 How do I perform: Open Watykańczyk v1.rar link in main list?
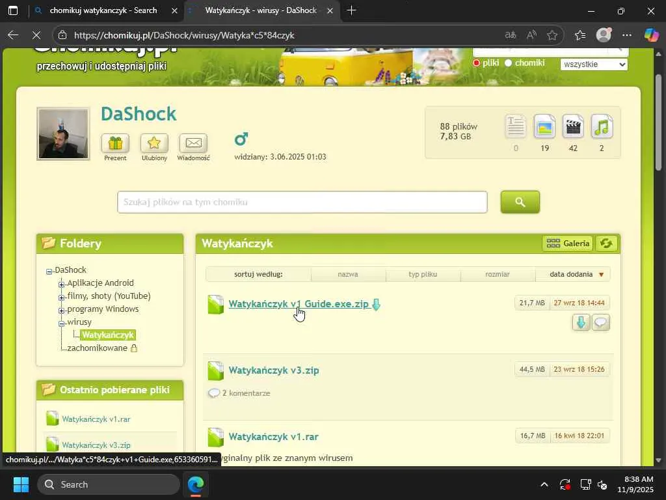(x=274, y=437)
